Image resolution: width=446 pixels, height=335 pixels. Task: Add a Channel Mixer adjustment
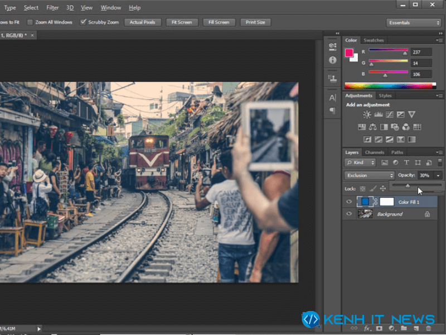click(406, 127)
